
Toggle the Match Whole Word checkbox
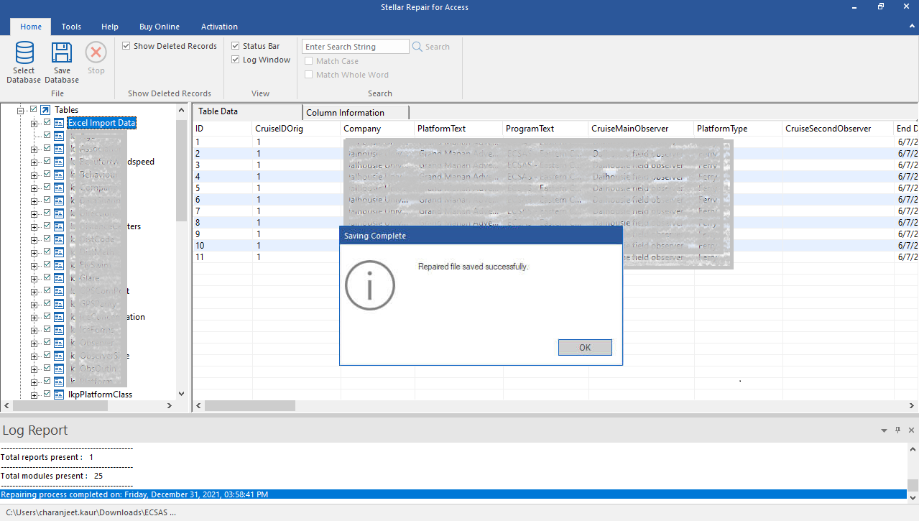(x=309, y=75)
